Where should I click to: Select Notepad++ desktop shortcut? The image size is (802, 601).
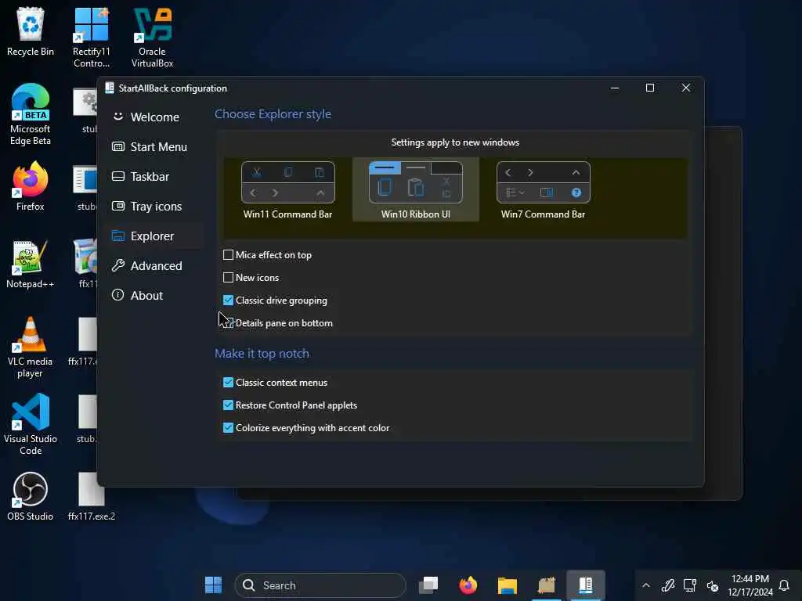[31, 264]
